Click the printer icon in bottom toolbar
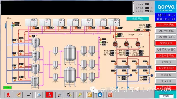 tap(39, 95)
